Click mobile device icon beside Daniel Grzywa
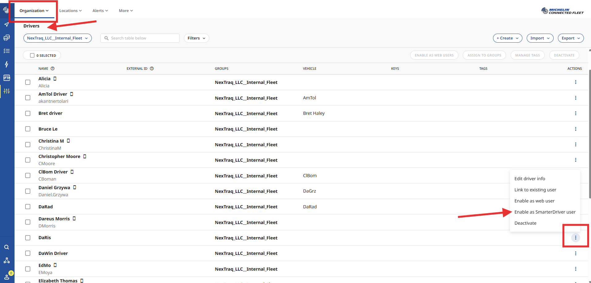The image size is (591, 283). (x=74, y=187)
